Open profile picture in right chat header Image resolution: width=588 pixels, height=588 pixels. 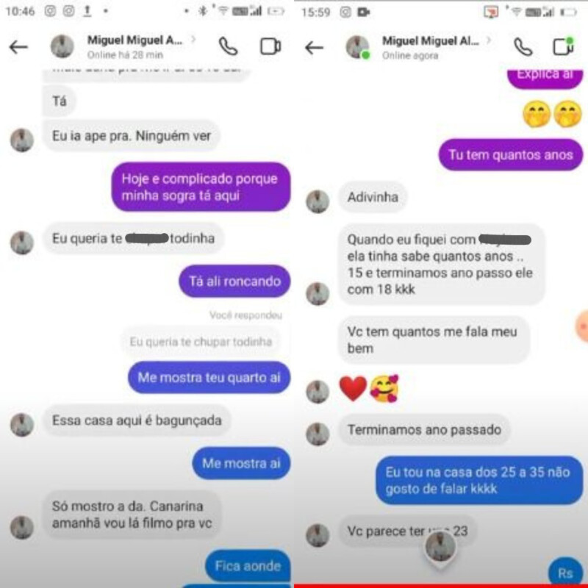(x=357, y=47)
